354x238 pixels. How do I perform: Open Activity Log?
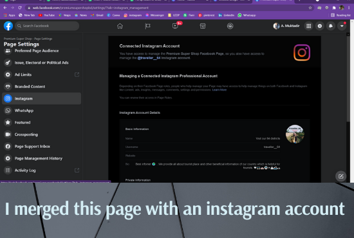coord(42,170)
